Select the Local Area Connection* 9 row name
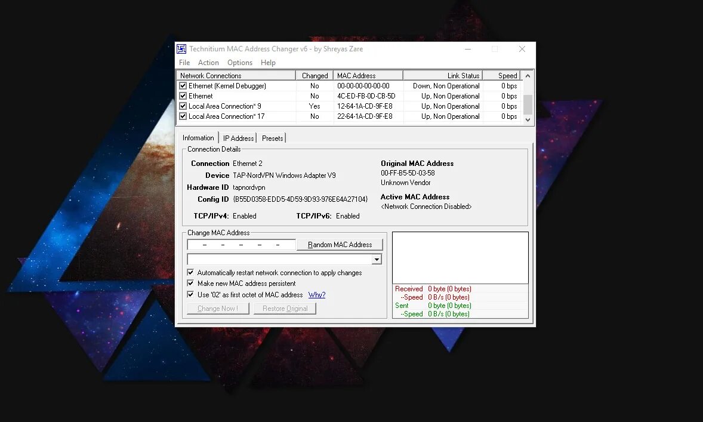The width and height of the screenshot is (703, 422). pyautogui.click(x=224, y=106)
